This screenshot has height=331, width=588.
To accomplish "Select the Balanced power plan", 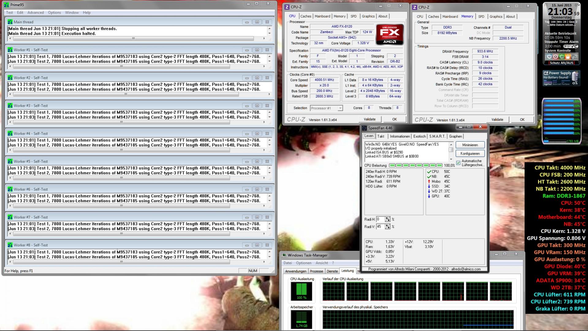I will coord(557,84).
